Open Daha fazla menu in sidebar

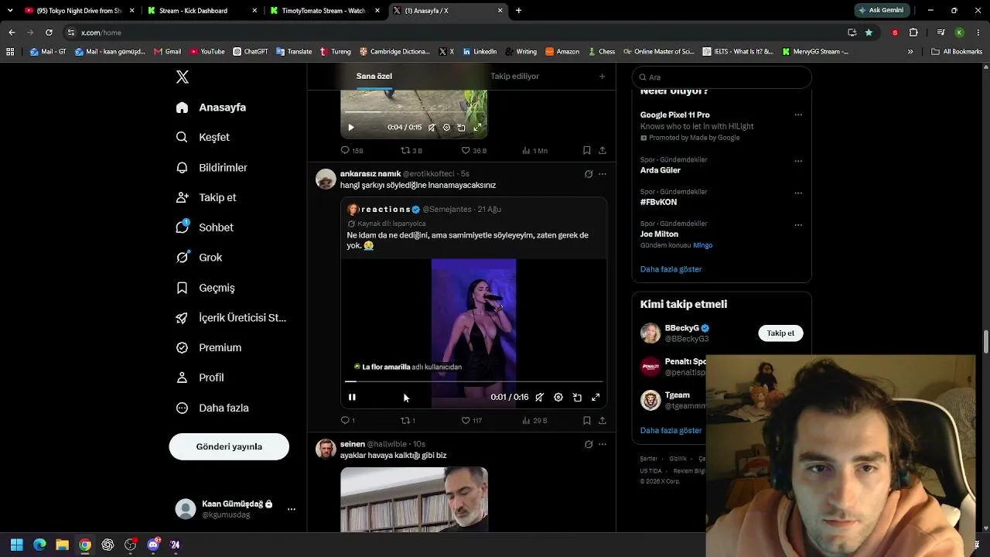[212, 408]
